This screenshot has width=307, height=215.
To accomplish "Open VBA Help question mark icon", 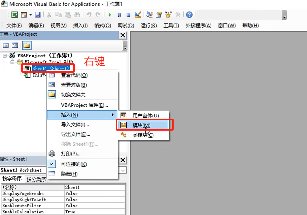I will [x=189, y=15].
